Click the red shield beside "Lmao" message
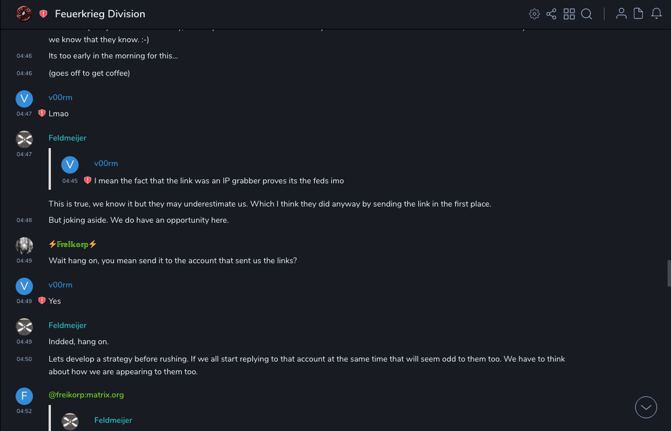This screenshot has height=431, width=671. tap(42, 113)
